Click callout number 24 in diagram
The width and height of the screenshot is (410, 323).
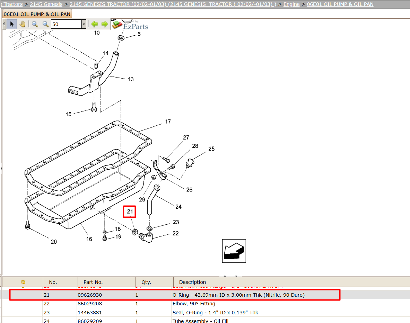[x=178, y=207]
